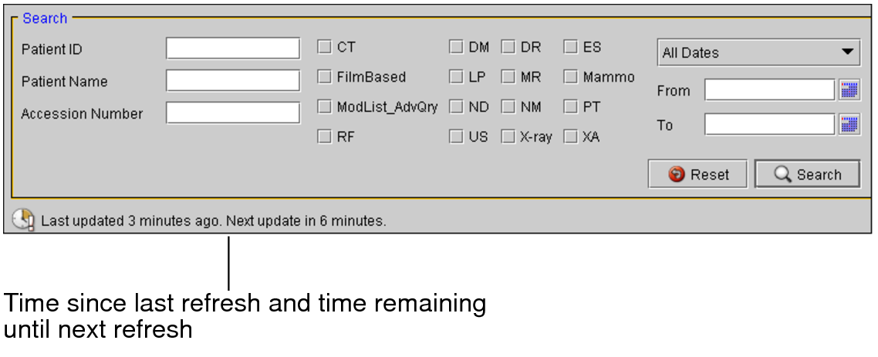The image size is (878, 357).
Task: Click the refresh clock status icon
Action: [x=24, y=220]
